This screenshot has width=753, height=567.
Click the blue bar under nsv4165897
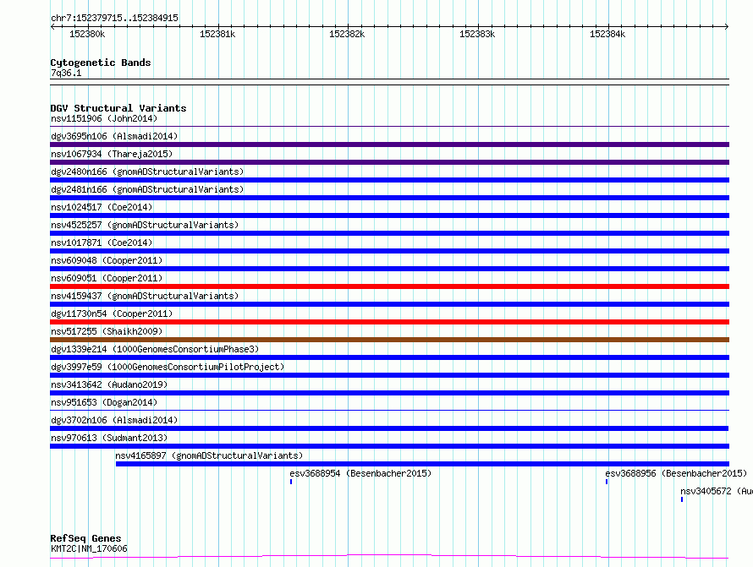pyautogui.click(x=422, y=464)
